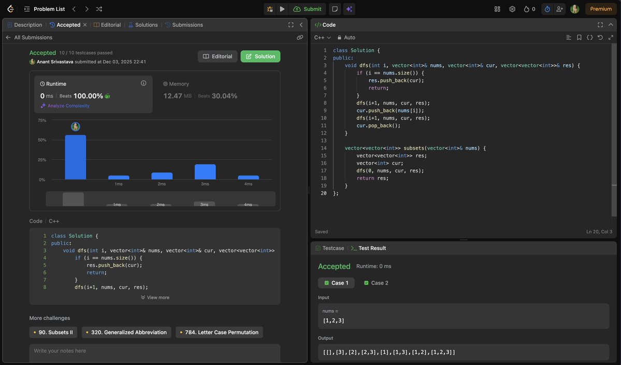The height and width of the screenshot is (365, 621).
Task: Open the Problem List
Action: [45, 9]
